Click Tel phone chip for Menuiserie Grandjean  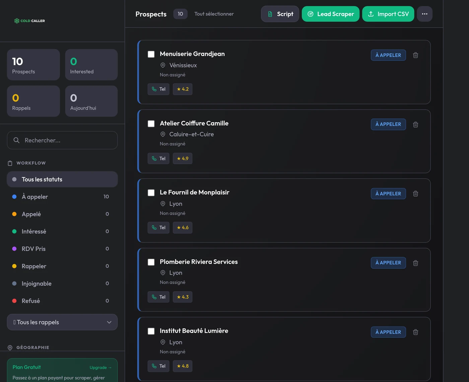click(158, 89)
